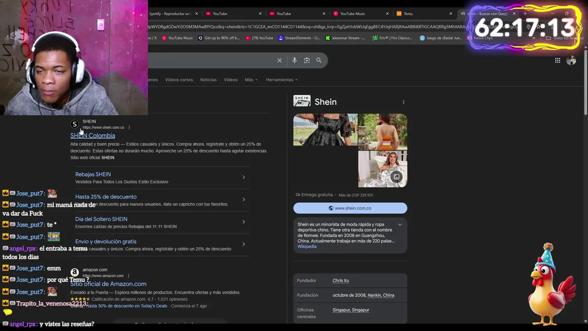
Task: Close the Spotify tab
Action: pos(197,13)
